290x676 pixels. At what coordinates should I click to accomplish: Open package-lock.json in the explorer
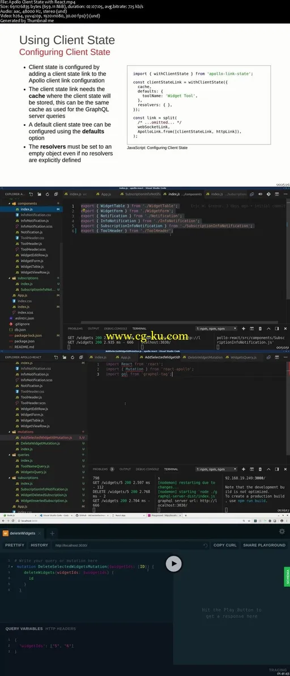tap(28, 335)
